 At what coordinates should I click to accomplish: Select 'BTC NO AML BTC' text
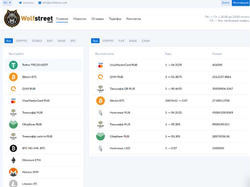tap(34, 148)
